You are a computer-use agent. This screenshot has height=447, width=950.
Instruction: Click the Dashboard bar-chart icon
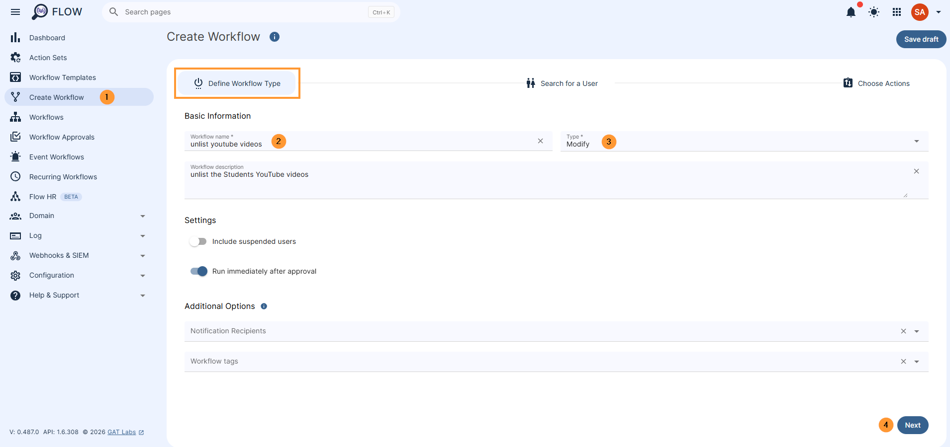[15, 38]
